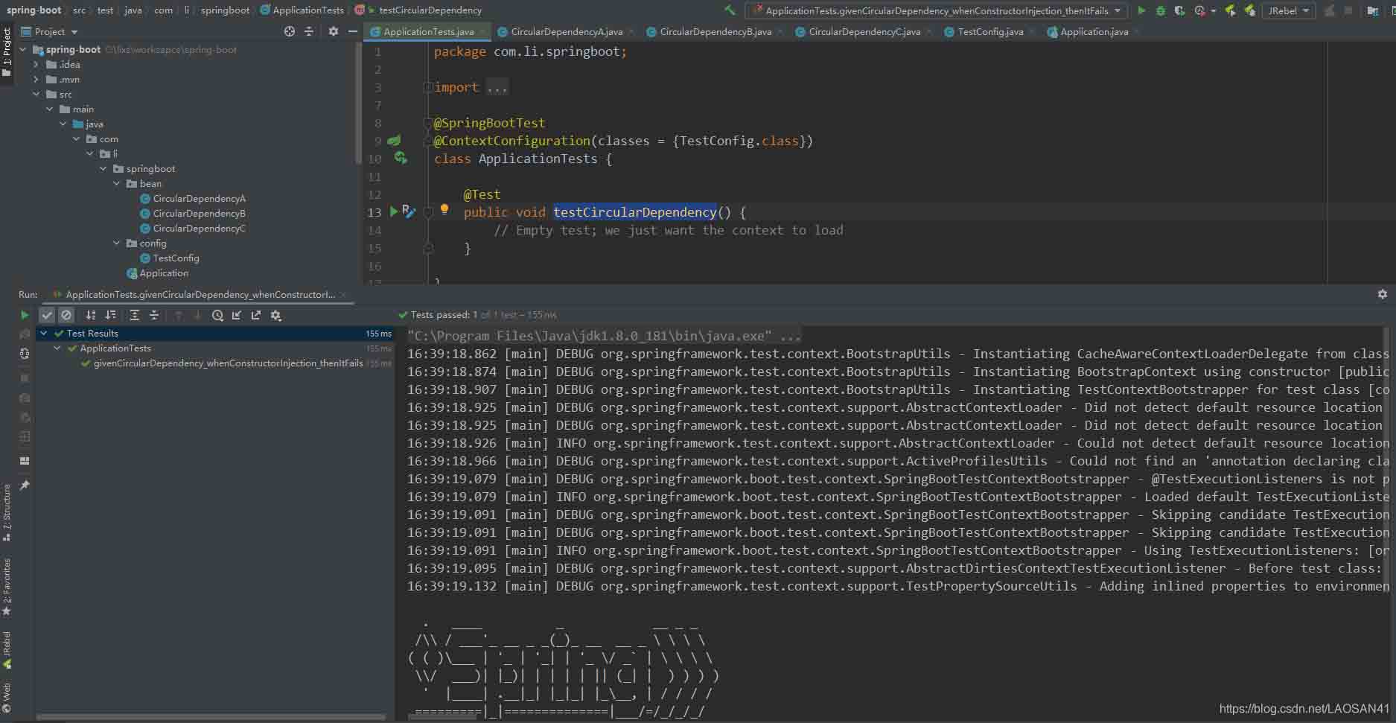
Task: Rerun tests with green play in Run panel
Action: (x=25, y=315)
